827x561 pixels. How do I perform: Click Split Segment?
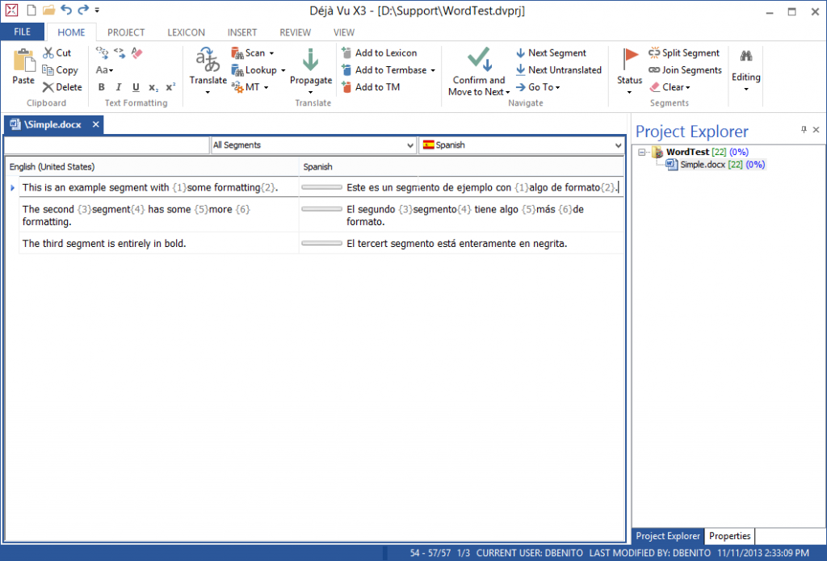coord(683,52)
